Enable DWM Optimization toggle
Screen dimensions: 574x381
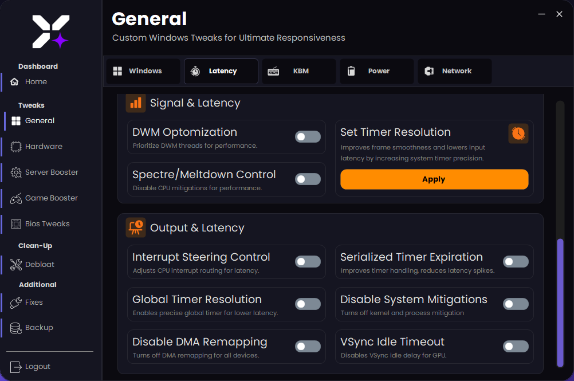point(308,137)
